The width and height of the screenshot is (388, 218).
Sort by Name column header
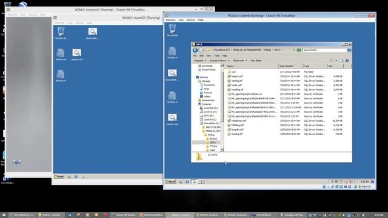tap(252, 66)
